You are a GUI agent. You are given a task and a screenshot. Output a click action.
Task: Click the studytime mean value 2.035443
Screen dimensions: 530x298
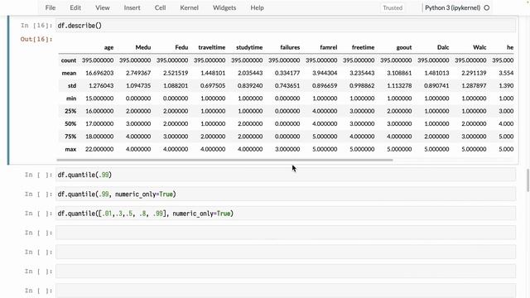[x=250, y=73]
